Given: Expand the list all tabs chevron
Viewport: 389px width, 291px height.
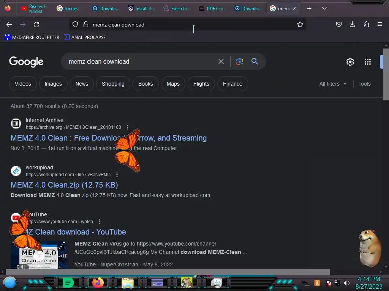Looking at the screenshot, I should [x=324, y=8].
